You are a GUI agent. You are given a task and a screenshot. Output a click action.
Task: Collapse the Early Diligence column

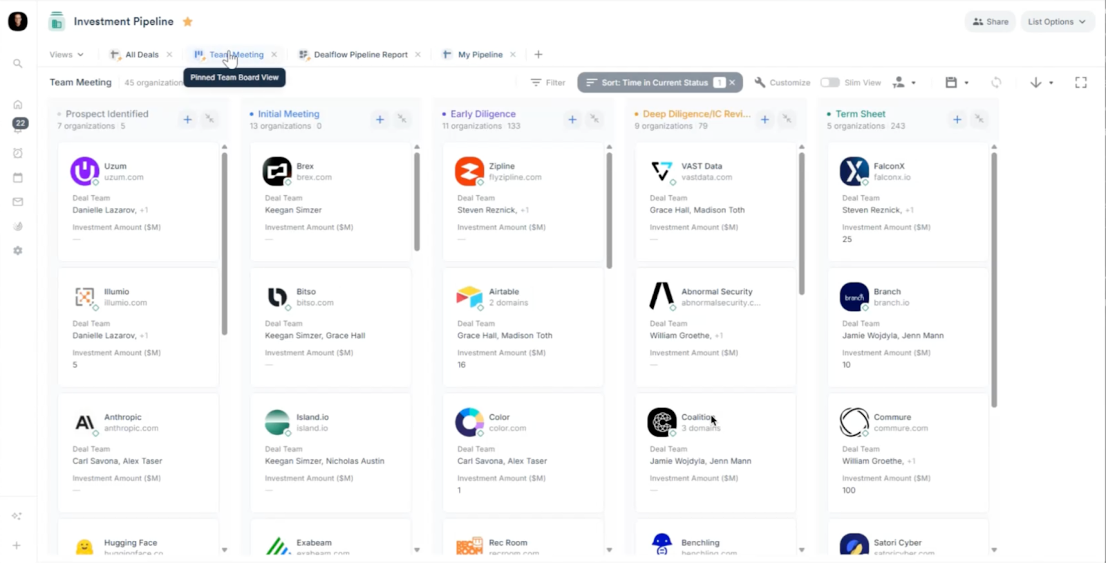(x=594, y=120)
